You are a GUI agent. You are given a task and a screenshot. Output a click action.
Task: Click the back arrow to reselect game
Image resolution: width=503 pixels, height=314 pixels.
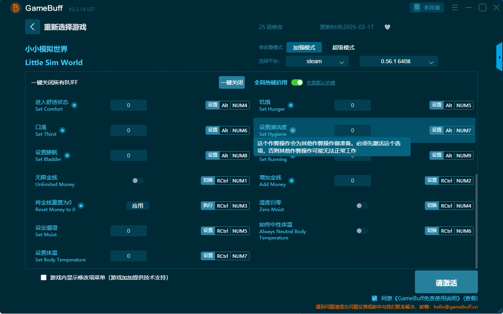point(33,27)
